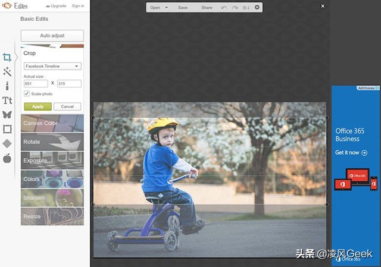
Task: Click the AdChoices icon on ad
Action: point(377,88)
